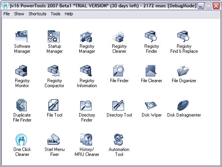Minimize the jv16 PowerTools window
This screenshot has width=222, height=167.
[x=201, y=6]
